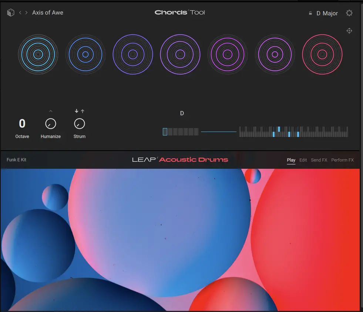
Task: Trigger the seventh red chord pad
Action: click(x=322, y=54)
